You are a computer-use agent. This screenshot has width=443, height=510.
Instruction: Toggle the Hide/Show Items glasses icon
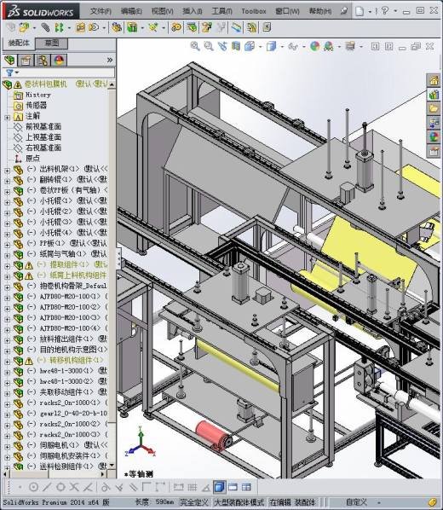point(293,46)
